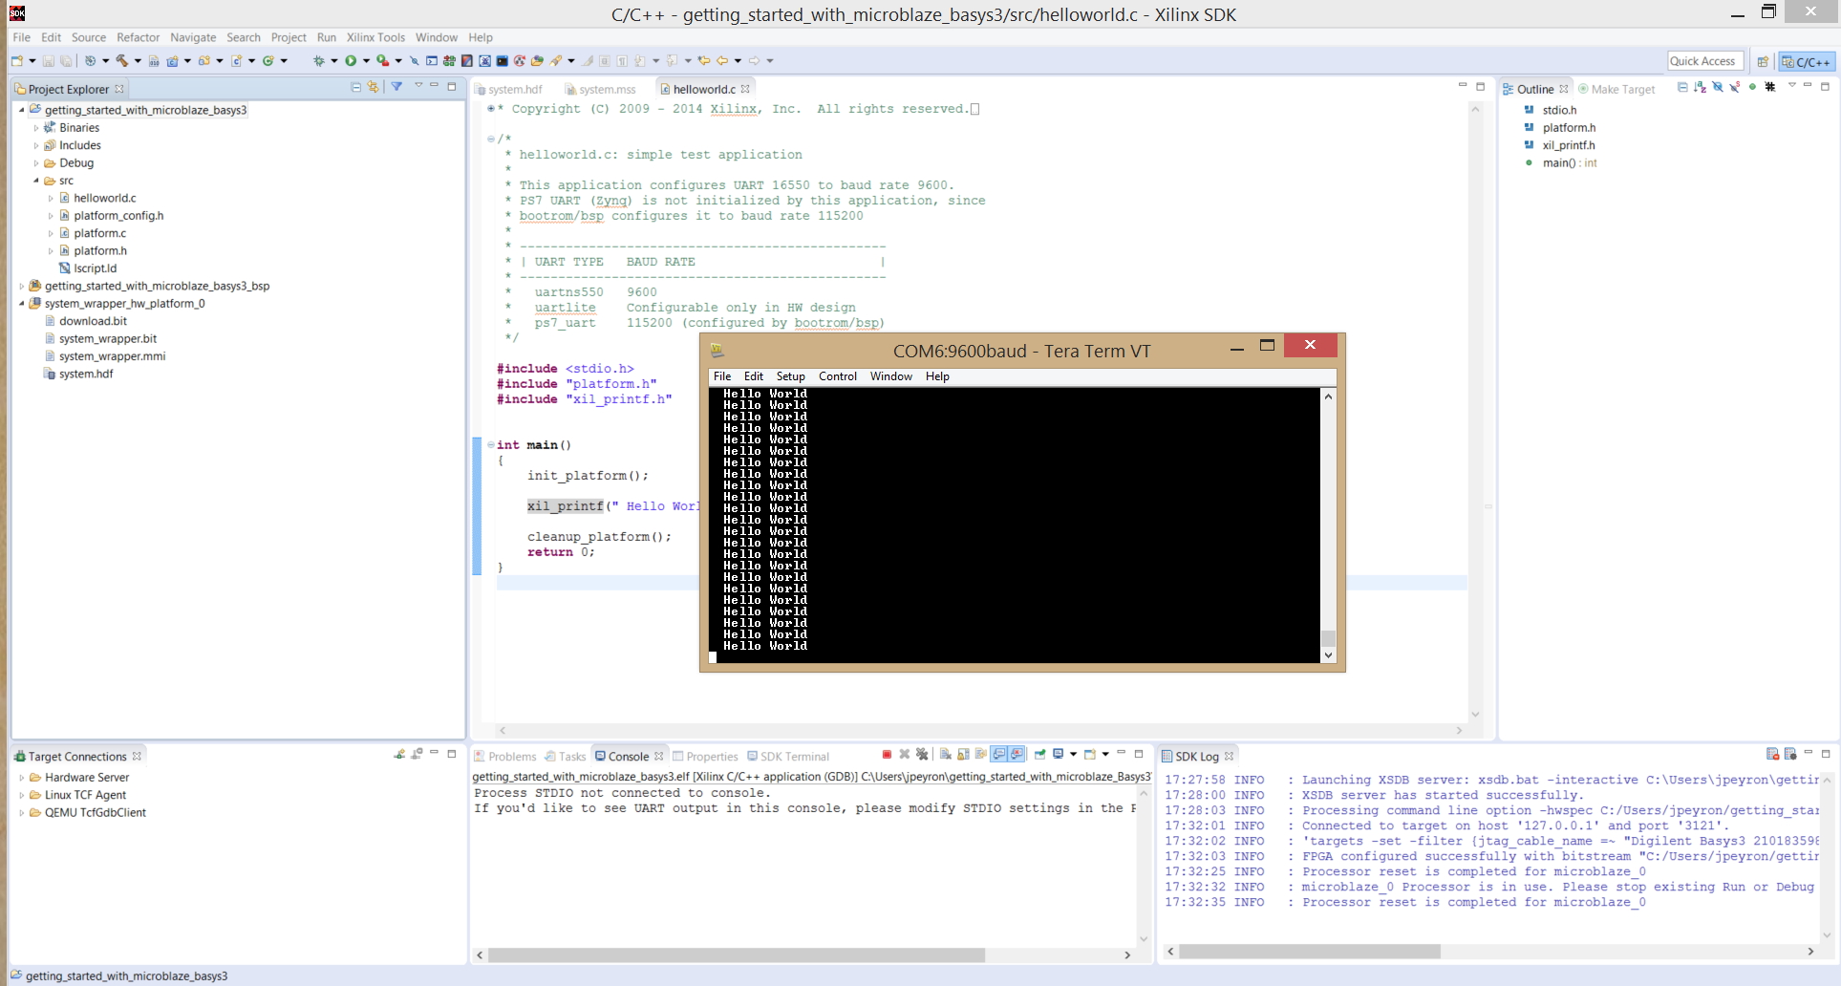This screenshot has height=986, width=1841.
Task: Click the New file toolbar icon
Action: pos(17,61)
